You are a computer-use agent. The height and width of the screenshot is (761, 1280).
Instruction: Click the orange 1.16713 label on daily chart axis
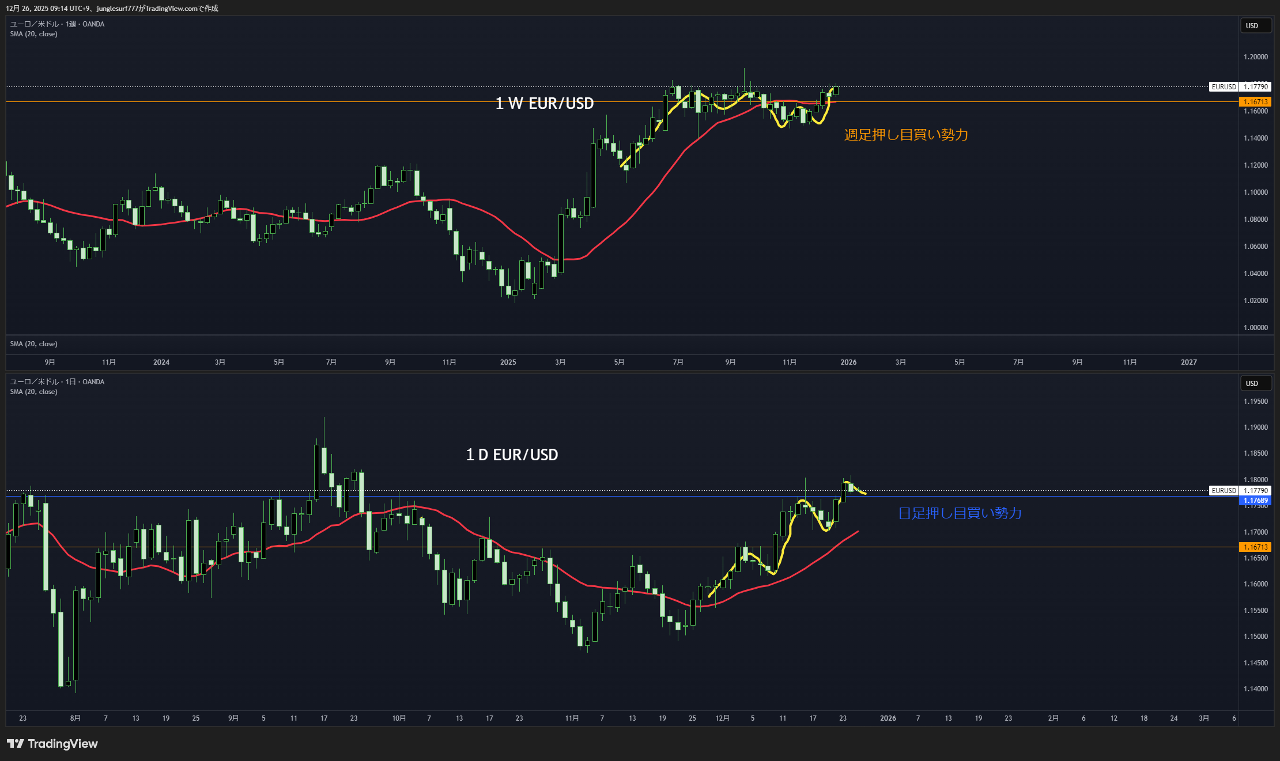[x=1255, y=547]
